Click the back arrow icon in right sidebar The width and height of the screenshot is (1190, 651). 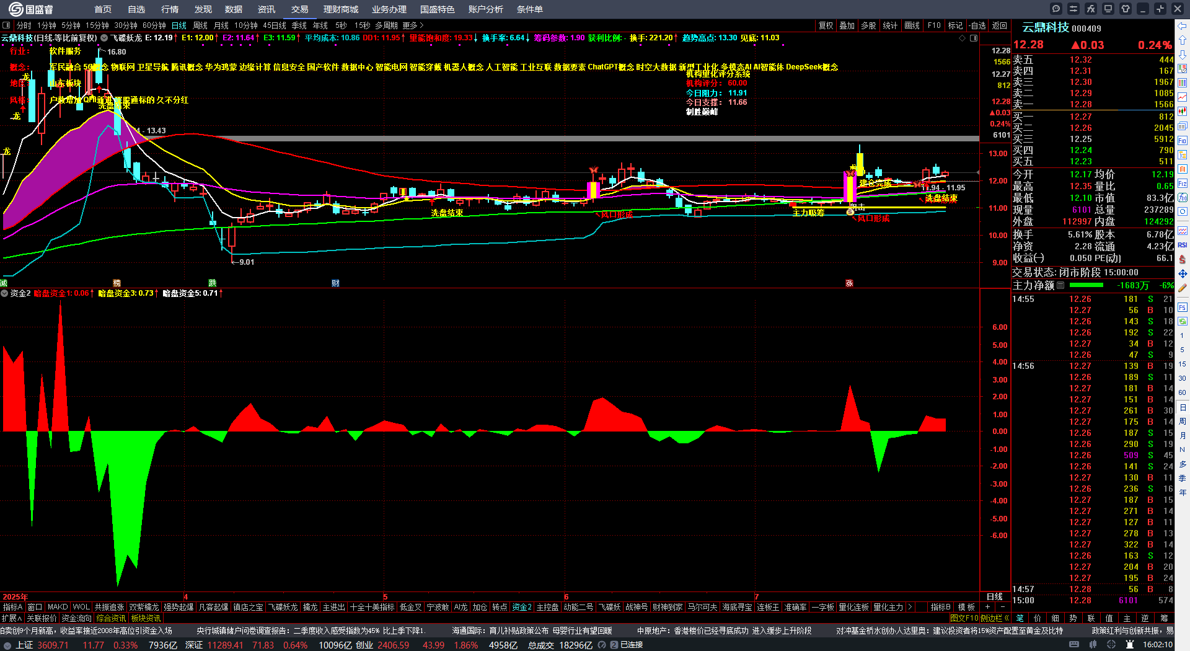click(1183, 25)
